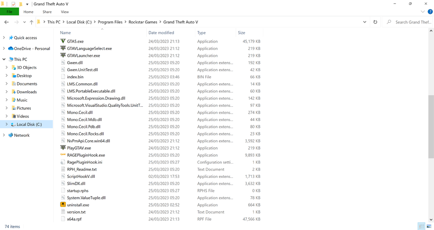Select Music in navigation pane
This screenshot has width=434, height=230.
point(22,100)
